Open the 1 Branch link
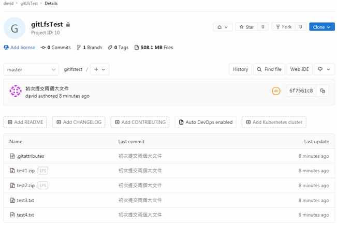This screenshot has height=225, width=337. pos(89,48)
